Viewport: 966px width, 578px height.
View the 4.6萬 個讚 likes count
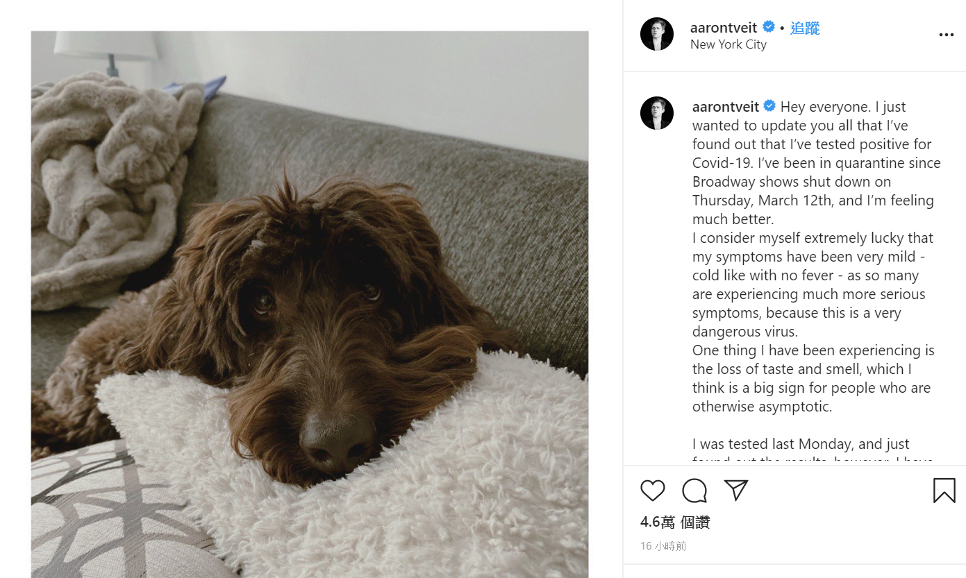tap(675, 522)
